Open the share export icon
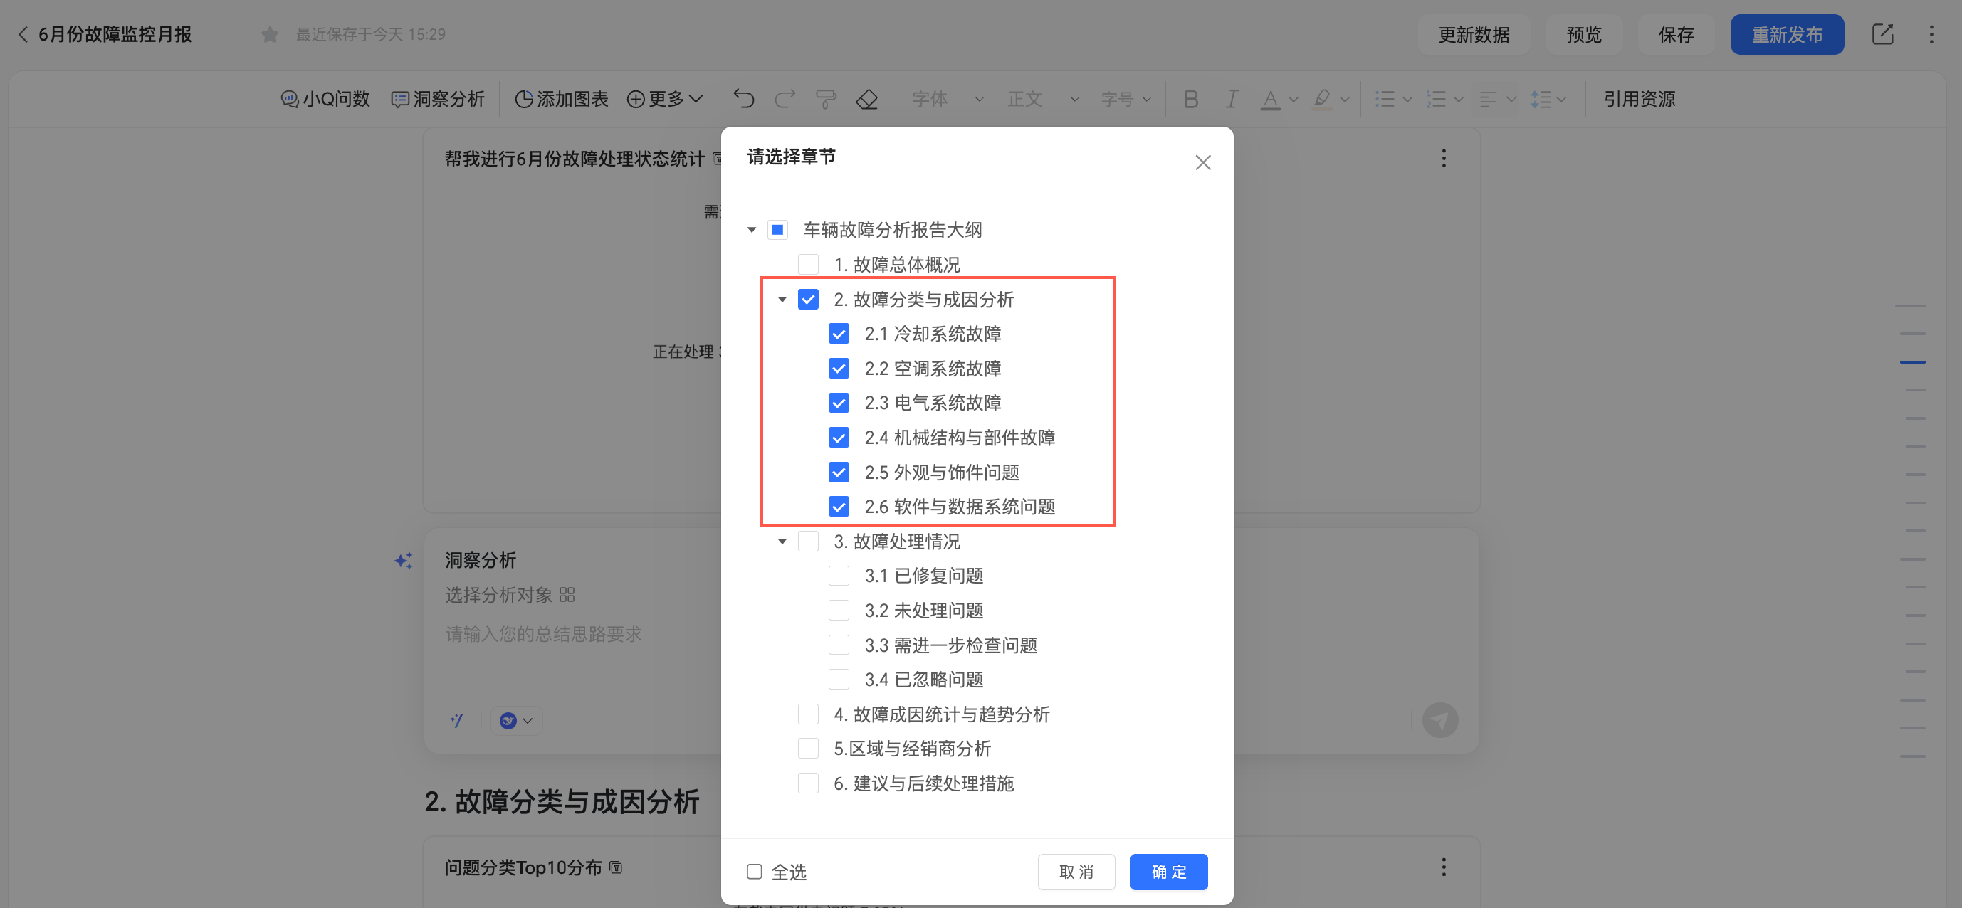The height and width of the screenshot is (908, 1962). [1882, 34]
